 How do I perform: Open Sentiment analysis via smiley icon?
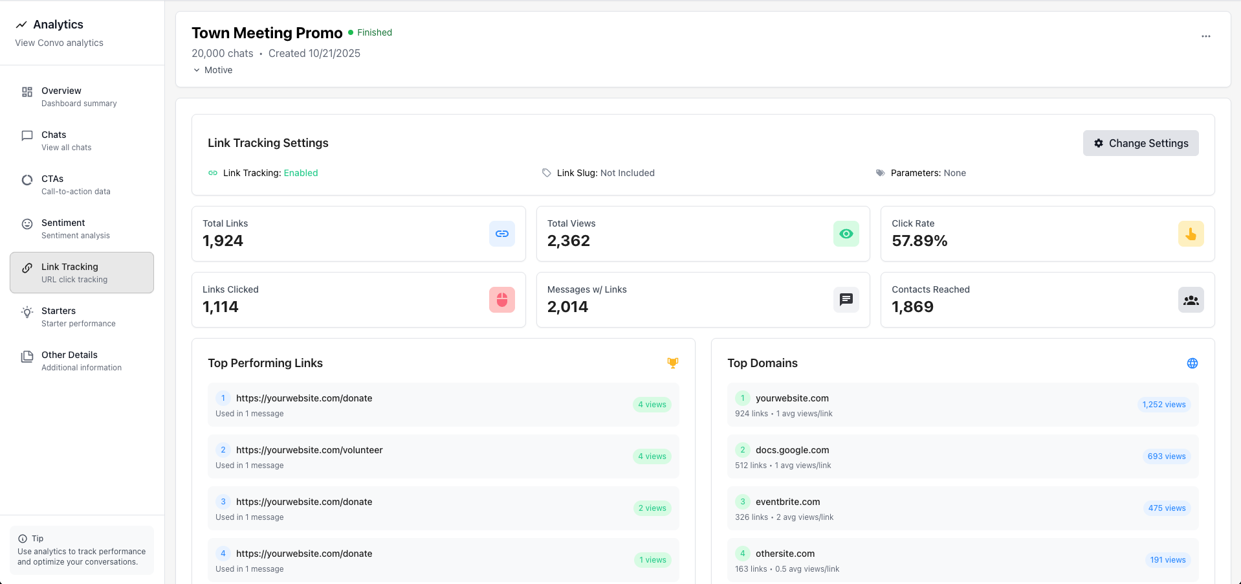(27, 223)
